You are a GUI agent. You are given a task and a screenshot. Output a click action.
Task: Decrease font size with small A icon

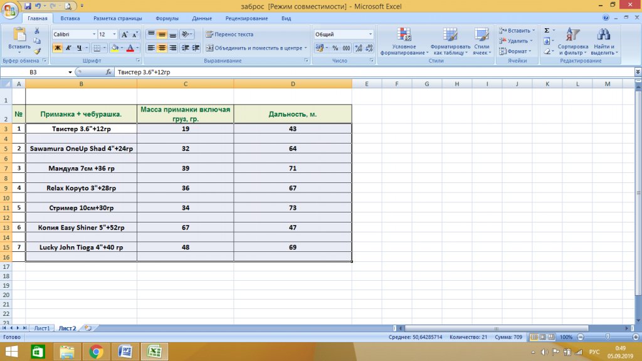click(x=135, y=34)
